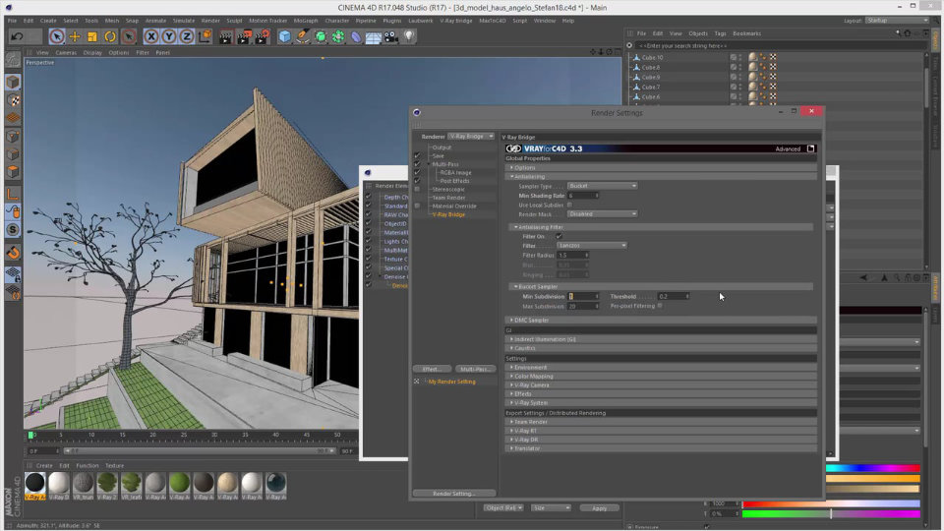Click the Multi-Pass... button

point(475,369)
